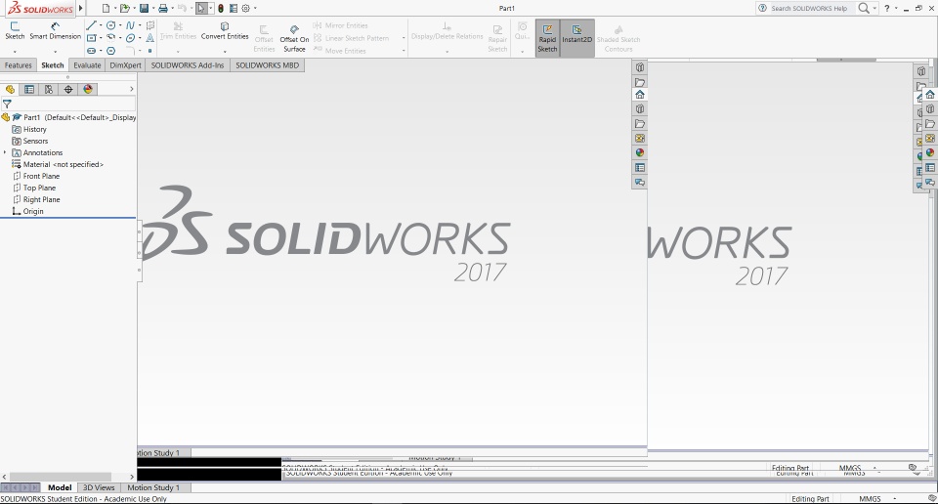Open File Properties icon in quick toolbar
Image resolution: width=938 pixels, height=504 pixels.
234,9
